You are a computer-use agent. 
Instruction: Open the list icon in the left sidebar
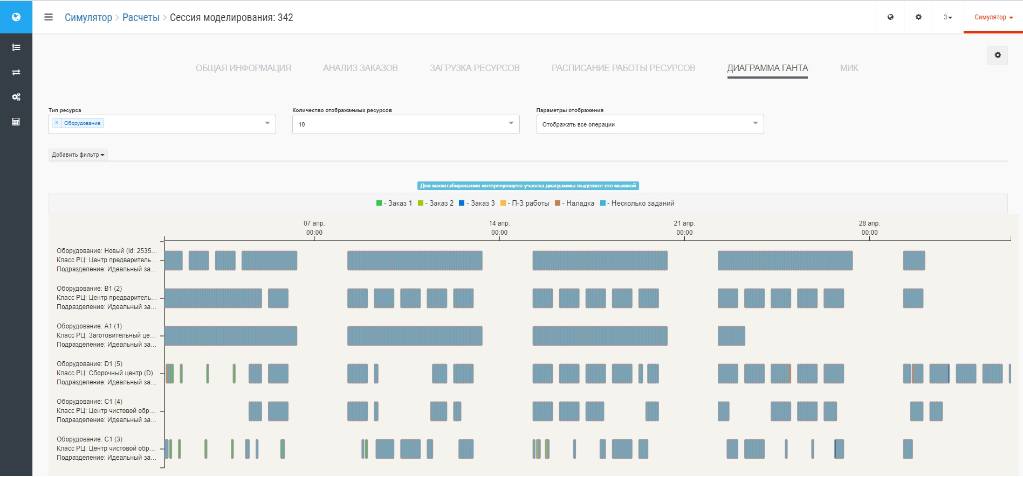point(16,47)
